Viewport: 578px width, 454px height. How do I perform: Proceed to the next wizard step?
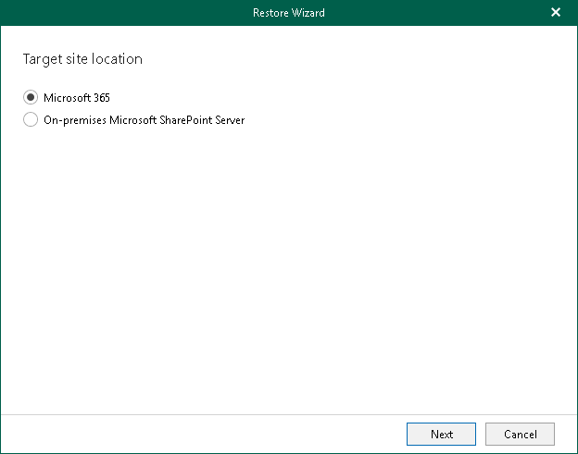442,434
